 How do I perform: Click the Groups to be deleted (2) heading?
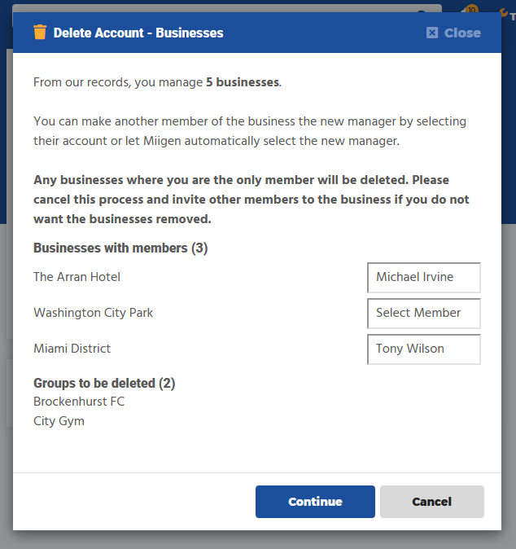[x=104, y=383]
